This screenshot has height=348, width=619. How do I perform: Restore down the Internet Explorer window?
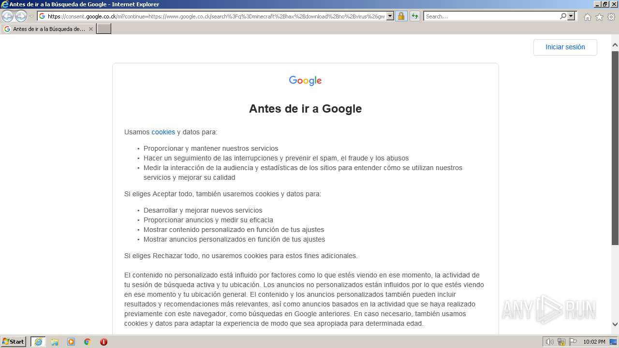605,4
